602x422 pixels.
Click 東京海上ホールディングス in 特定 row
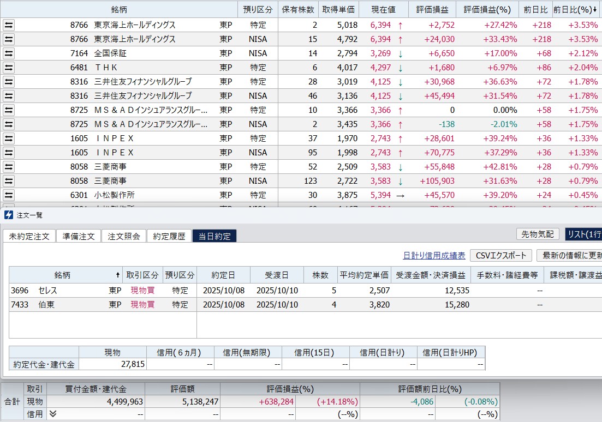pyautogui.click(x=135, y=25)
